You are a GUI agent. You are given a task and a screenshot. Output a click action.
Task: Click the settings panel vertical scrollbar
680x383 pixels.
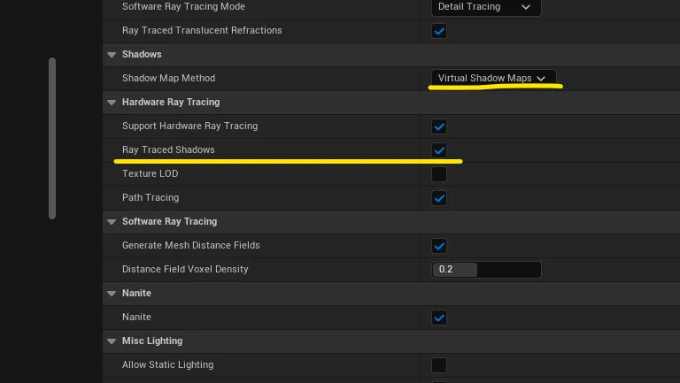[x=52, y=138]
